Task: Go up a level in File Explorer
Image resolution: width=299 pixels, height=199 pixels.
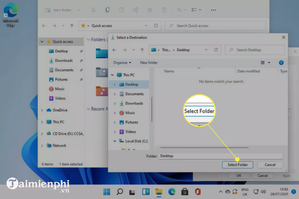Action: pos(72,26)
